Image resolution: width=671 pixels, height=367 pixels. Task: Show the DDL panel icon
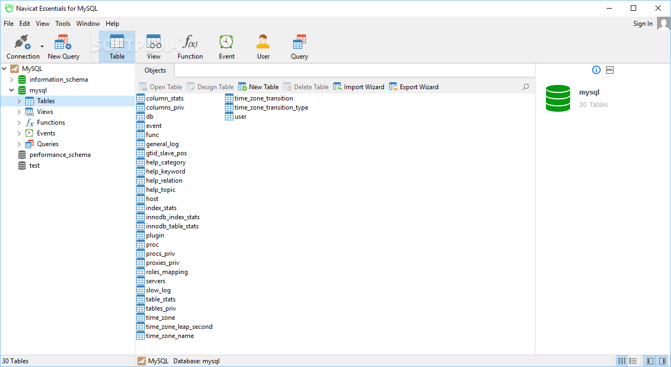coord(610,70)
